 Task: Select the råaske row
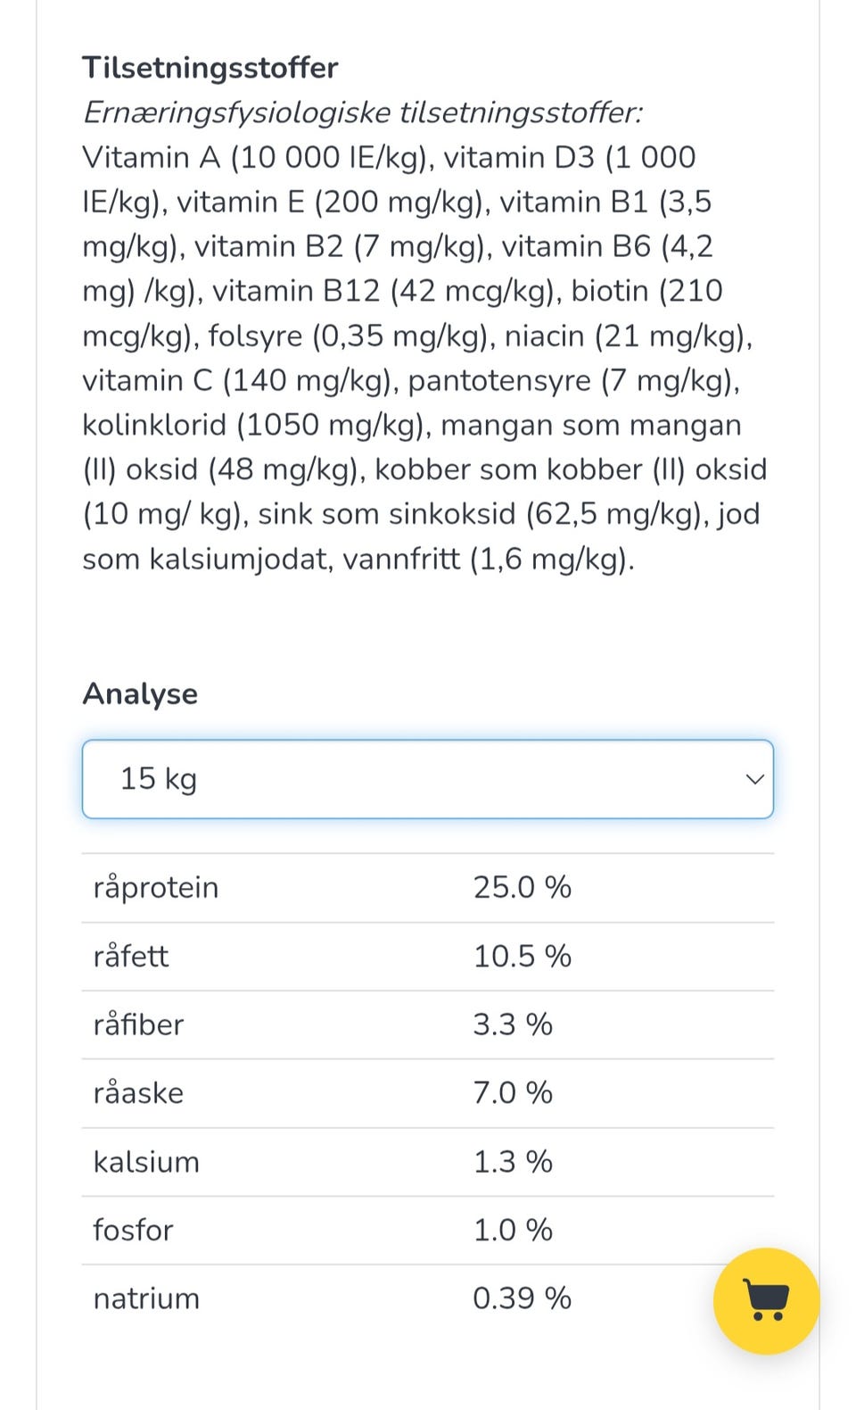coord(428,1093)
